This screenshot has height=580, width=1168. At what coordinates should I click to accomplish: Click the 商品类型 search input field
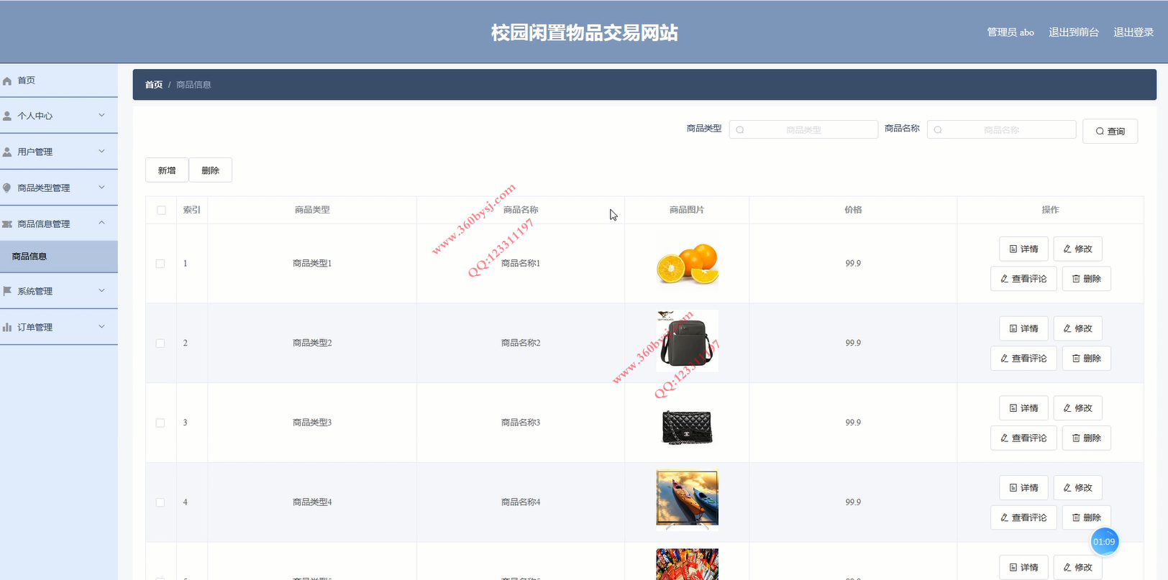[803, 130]
